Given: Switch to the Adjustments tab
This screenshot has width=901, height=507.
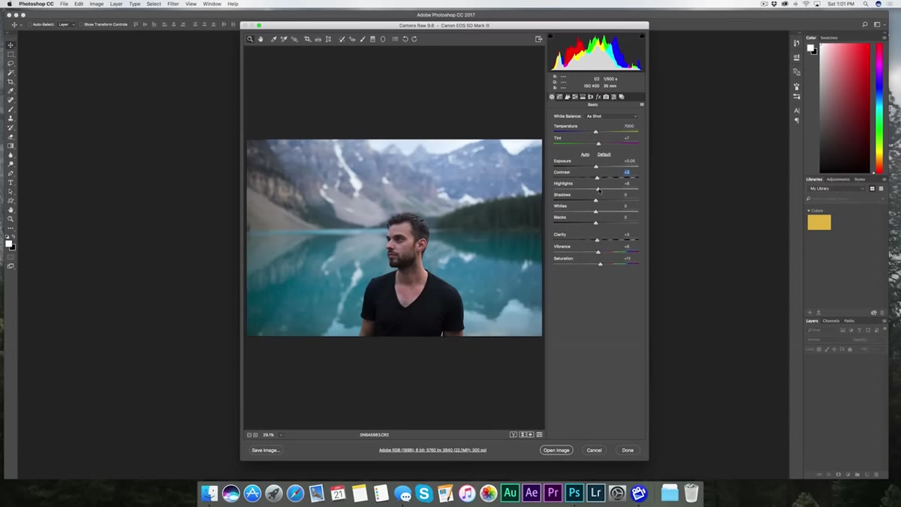Looking at the screenshot, I should [839, 179].
